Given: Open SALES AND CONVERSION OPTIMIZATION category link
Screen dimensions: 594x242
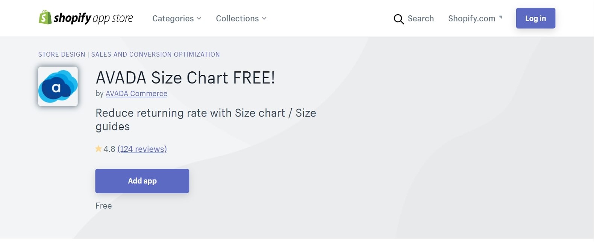Looking at the screenshot, I should (155, 54).
